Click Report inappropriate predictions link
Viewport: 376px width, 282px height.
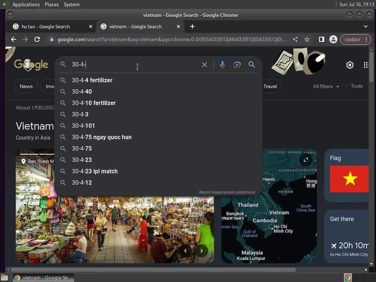(x=227, y=192)
